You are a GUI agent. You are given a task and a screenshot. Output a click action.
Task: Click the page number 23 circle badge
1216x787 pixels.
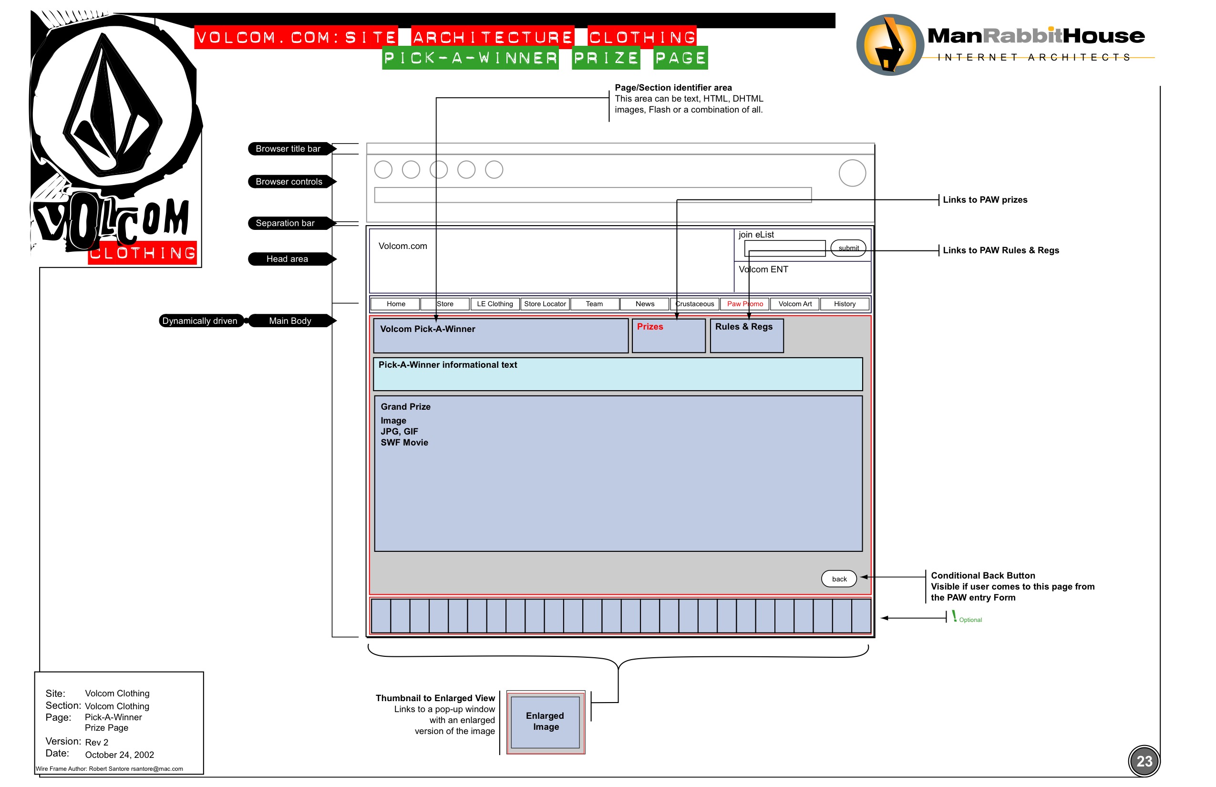(1144, 761)
